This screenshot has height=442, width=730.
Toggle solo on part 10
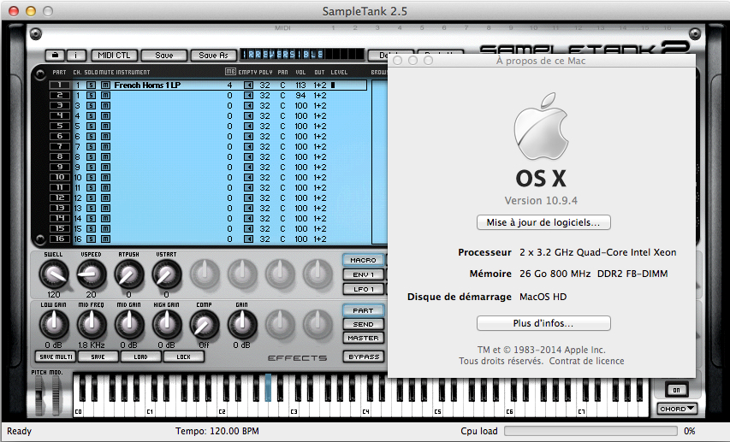92,177
